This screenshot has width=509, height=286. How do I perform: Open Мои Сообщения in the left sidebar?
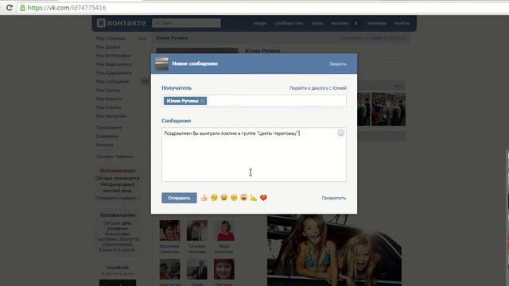click(112, 81)
